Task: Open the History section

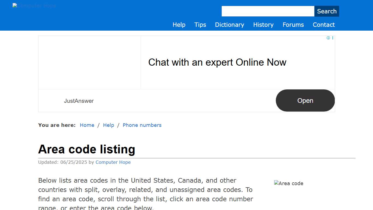Action: 263,25
